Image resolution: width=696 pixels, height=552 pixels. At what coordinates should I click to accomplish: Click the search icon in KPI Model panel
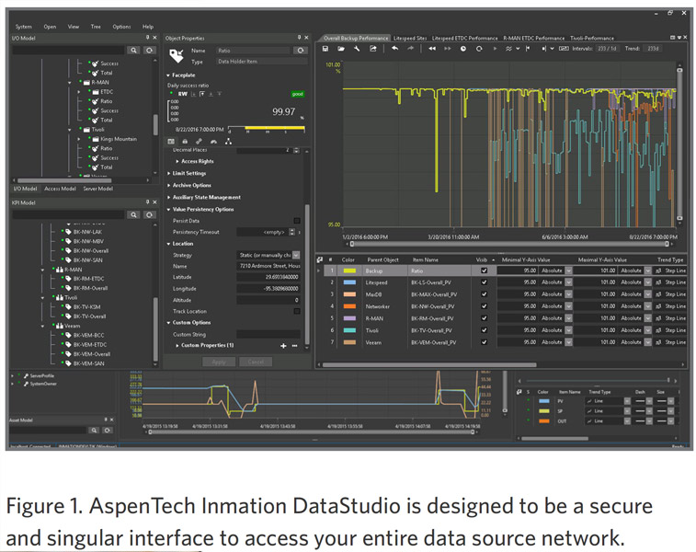click(x=134, y=215)
